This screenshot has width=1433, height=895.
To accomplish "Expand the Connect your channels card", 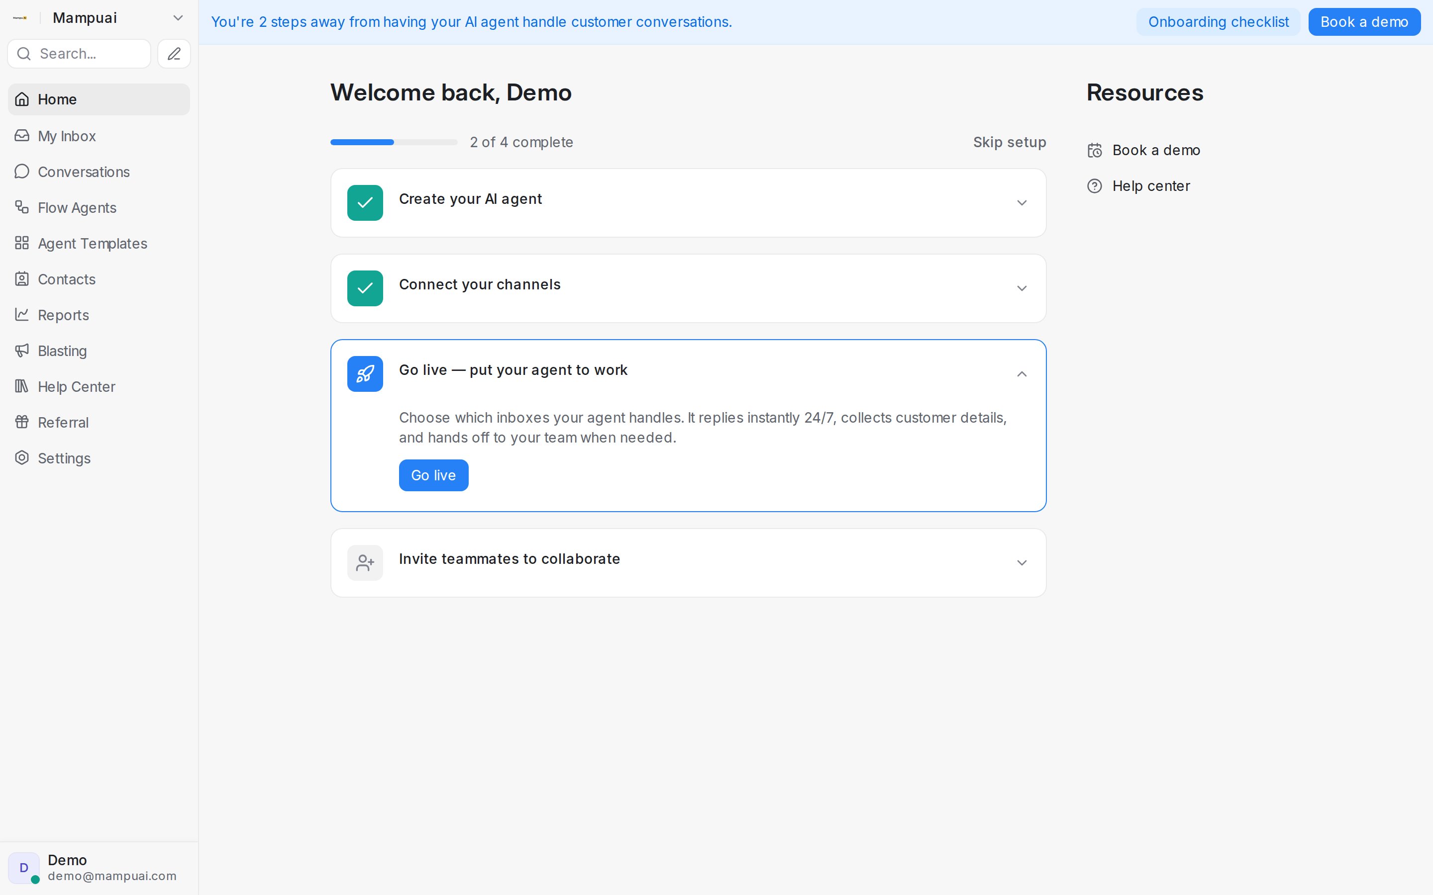I will pos(1022,288).
